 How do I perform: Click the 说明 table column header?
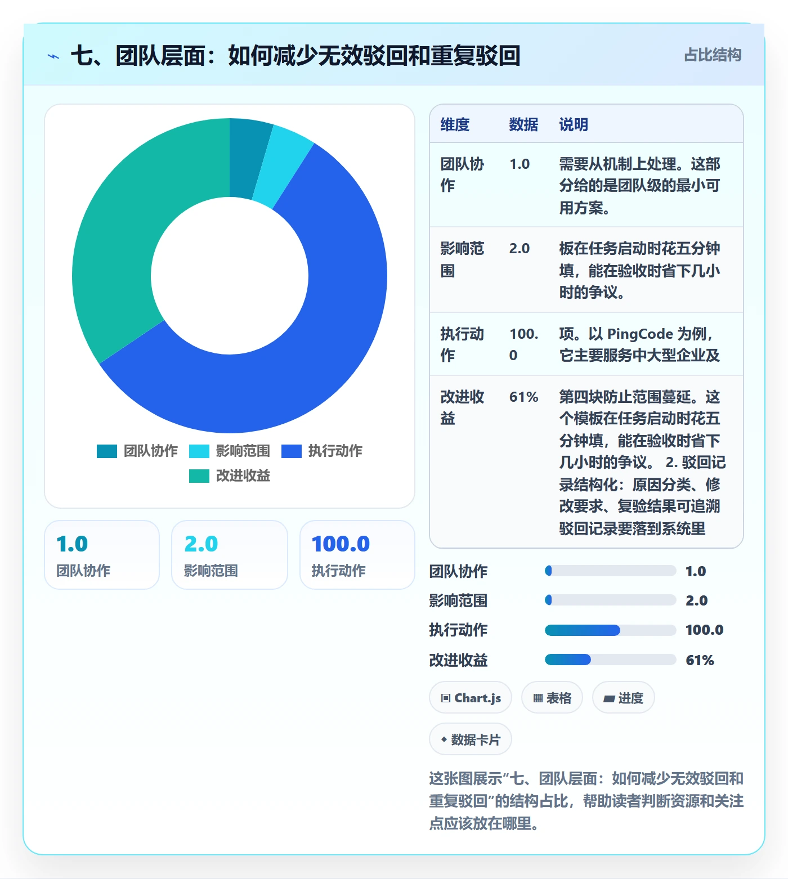click(574, 124)
